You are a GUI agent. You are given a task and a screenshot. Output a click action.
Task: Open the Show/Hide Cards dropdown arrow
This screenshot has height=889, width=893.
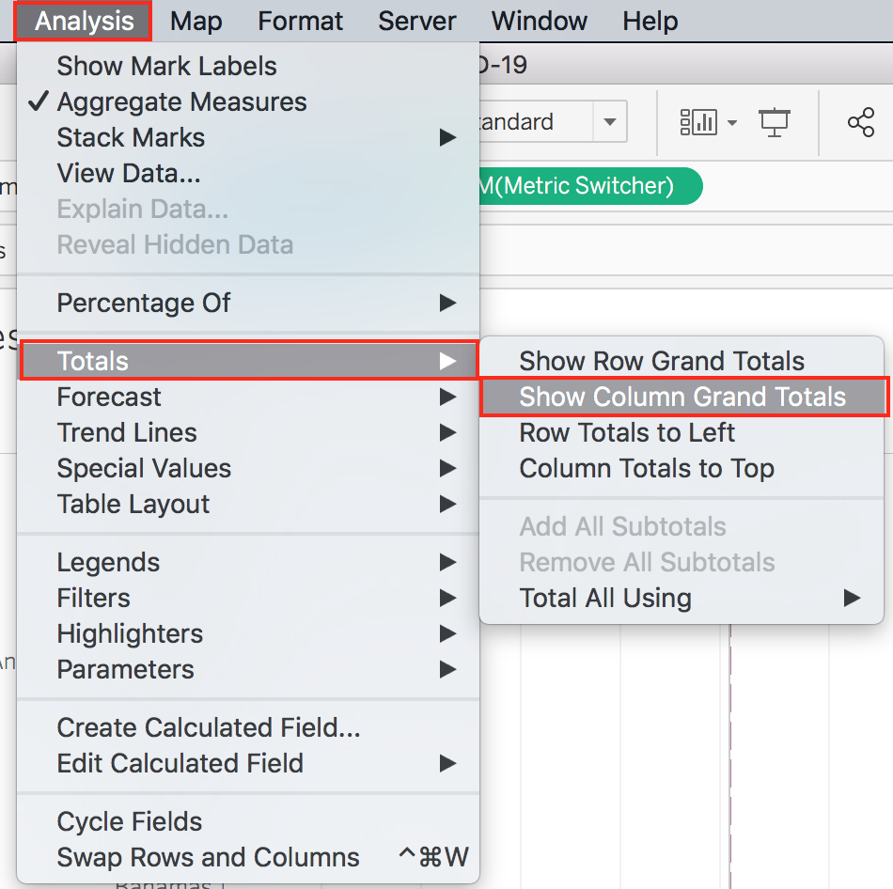pos(732,121)
